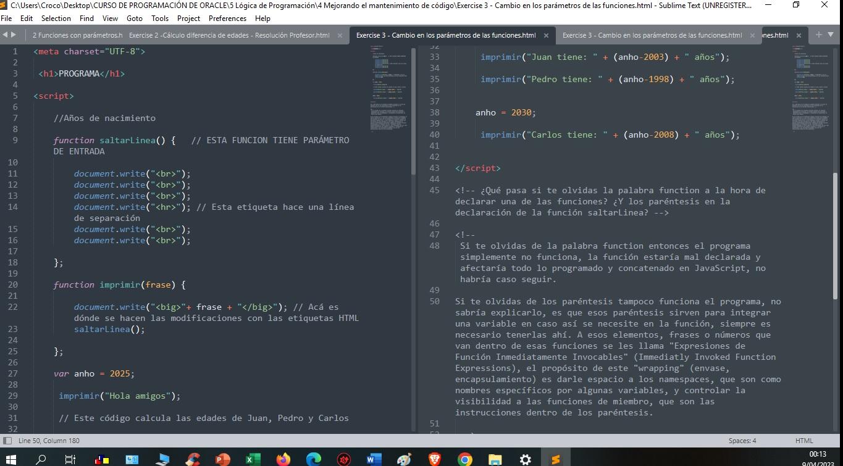This screenshot has width=843, height=466.
Task: Open Microsoft Edge from the taskbar
Action: click(314, 459)
